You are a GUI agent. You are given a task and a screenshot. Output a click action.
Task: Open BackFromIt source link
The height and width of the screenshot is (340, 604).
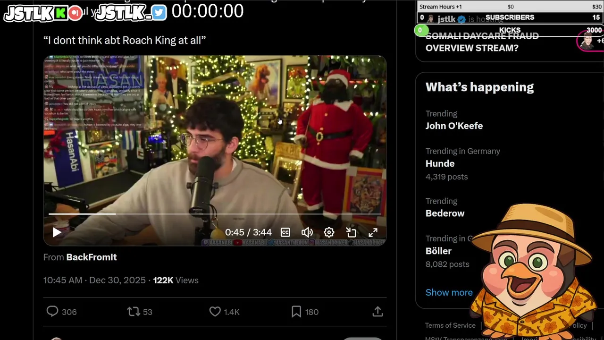(92, 257)
